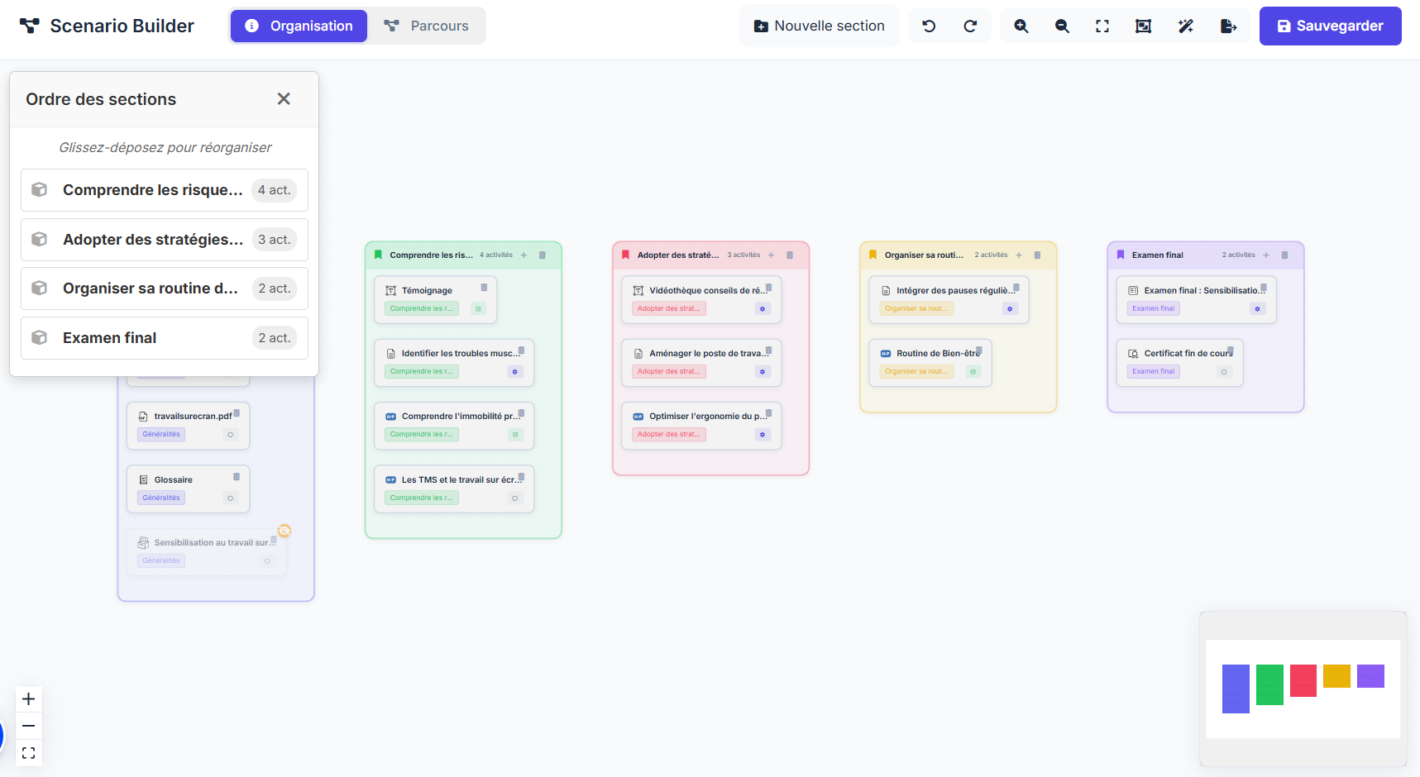This screenshot has height=777, width=1420.
Task: Click the export file-arrow icon
Action: coord(1228,26)
